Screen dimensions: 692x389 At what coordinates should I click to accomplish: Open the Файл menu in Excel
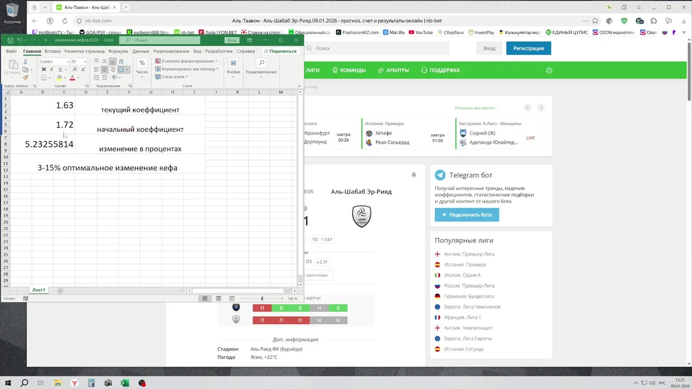pos(11,51)
